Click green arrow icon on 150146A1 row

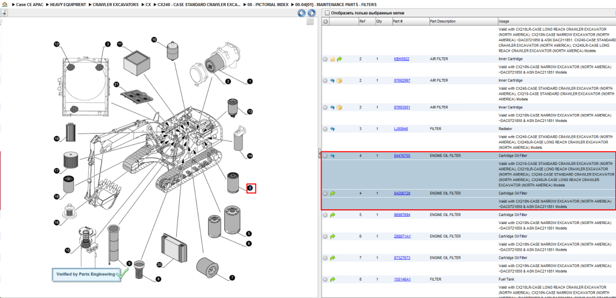tap(333, 280)
